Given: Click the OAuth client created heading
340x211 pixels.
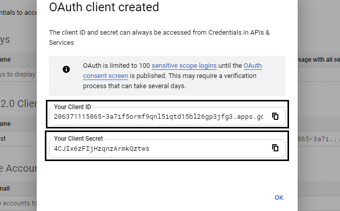Looking at the screenshot, I should pos(104,7).
